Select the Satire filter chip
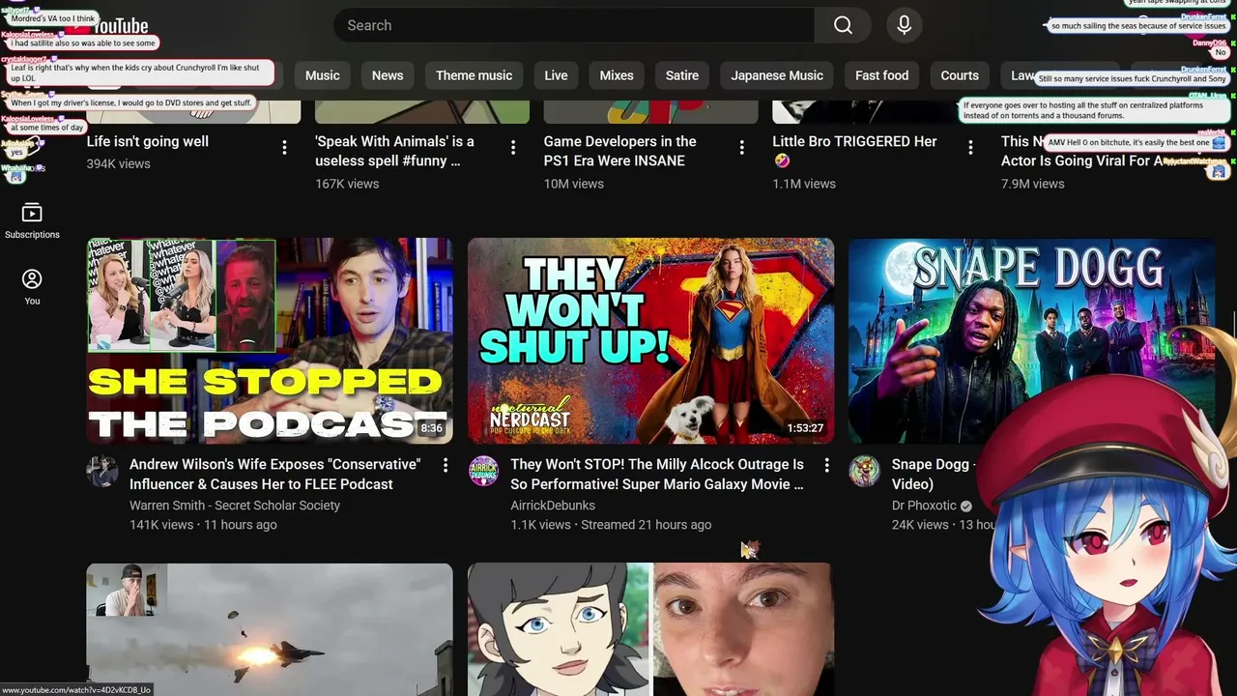Screen dimensions: 1237x696 [x=682, y=75]
